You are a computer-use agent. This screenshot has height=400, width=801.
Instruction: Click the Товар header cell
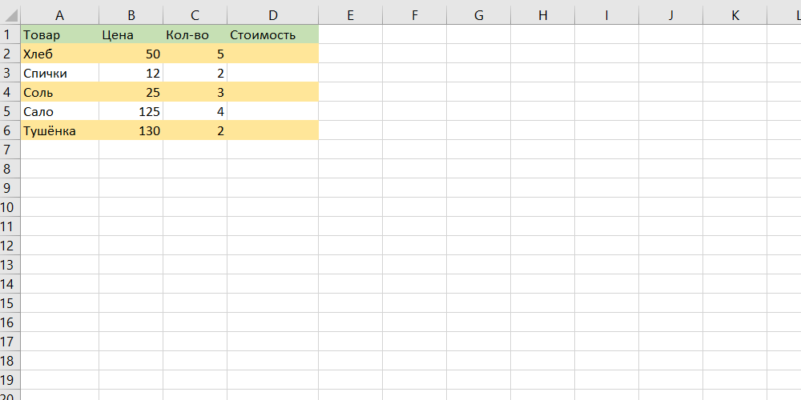tap(60, 34)
